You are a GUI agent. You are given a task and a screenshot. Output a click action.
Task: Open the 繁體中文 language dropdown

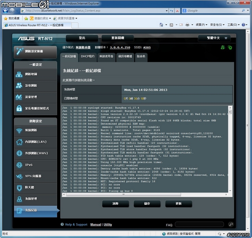(x=214, y=38)
